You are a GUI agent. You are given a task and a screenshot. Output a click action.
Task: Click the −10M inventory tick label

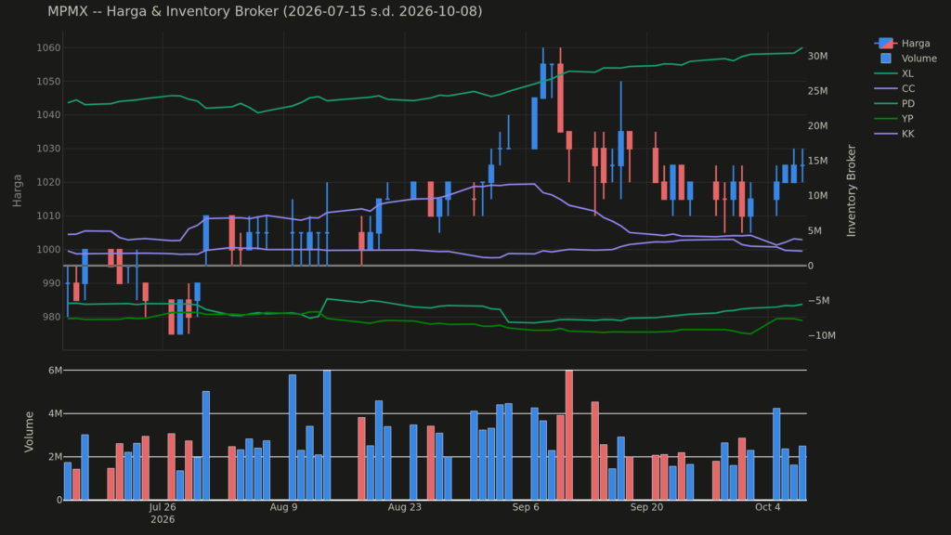click(821, 335)
